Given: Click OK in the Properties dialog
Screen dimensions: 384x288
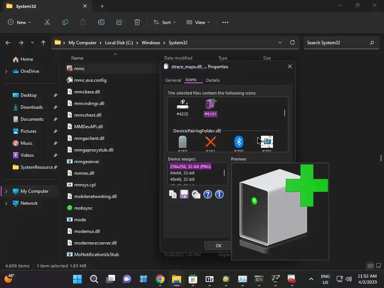Looking at the screenshot, I should coord(219,245).
